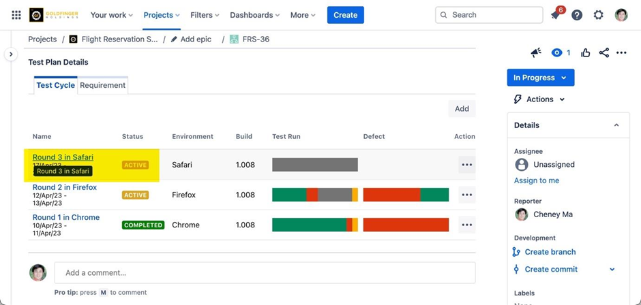Collapse the Details panel
The width and height of the screenshot is (641, 305).
coord(616,125)
